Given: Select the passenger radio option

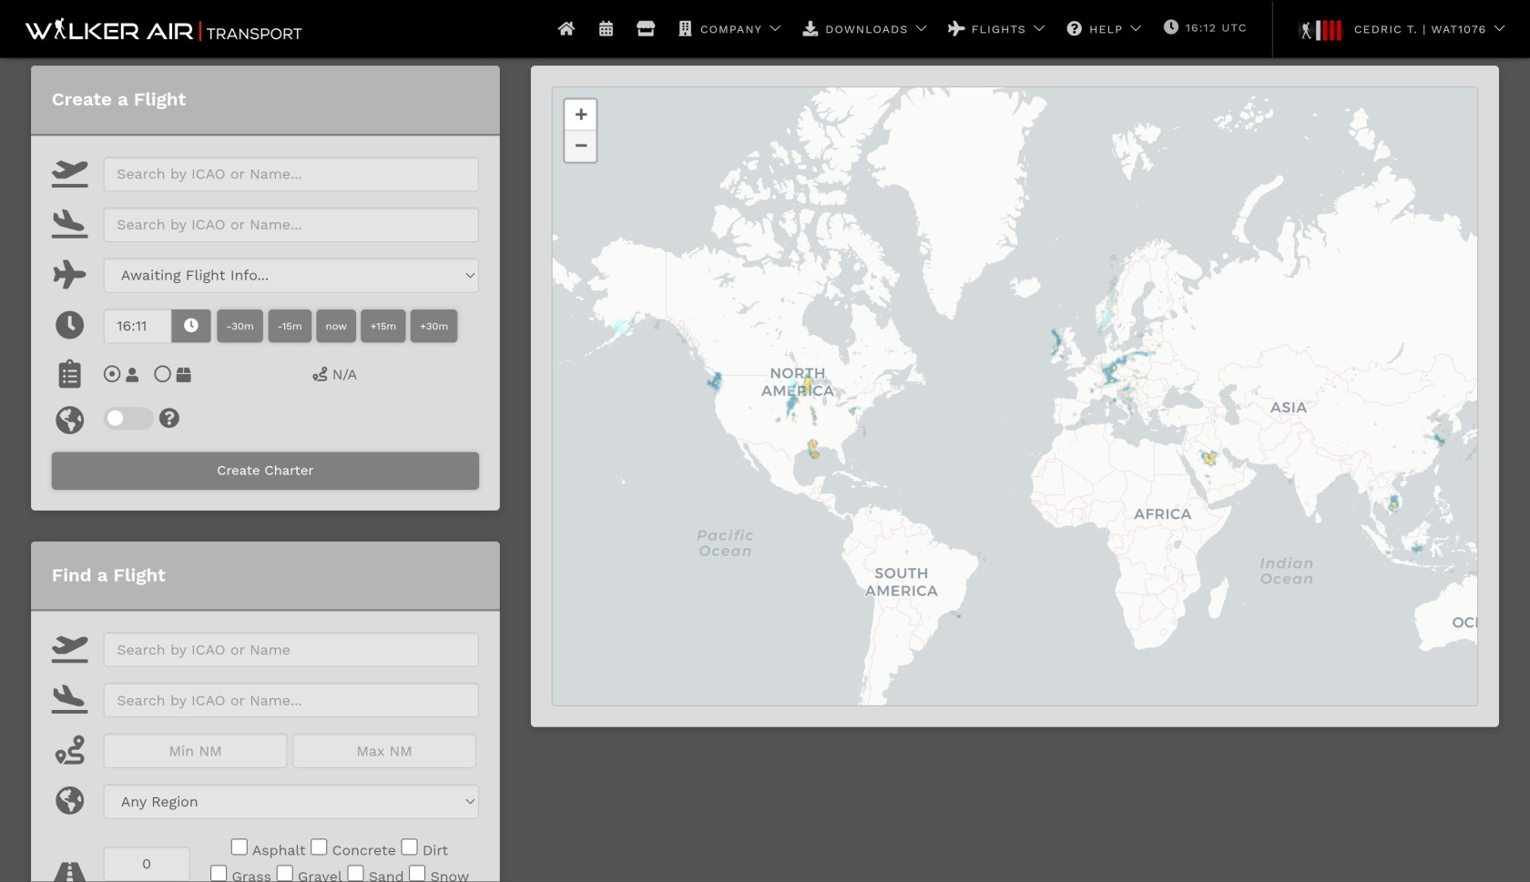Looking at the screenshot, I should (112, 374).
